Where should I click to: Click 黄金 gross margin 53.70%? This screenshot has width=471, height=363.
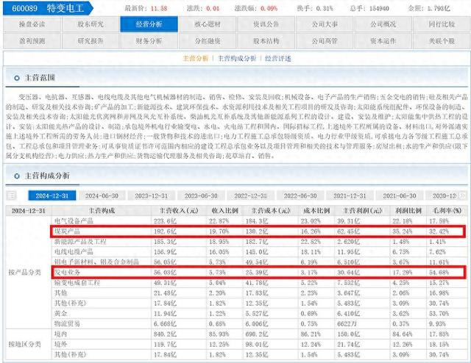[x=439, y=314]
